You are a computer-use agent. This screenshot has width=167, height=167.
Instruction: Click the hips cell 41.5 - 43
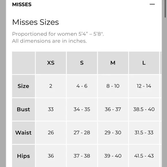point(144,156)
